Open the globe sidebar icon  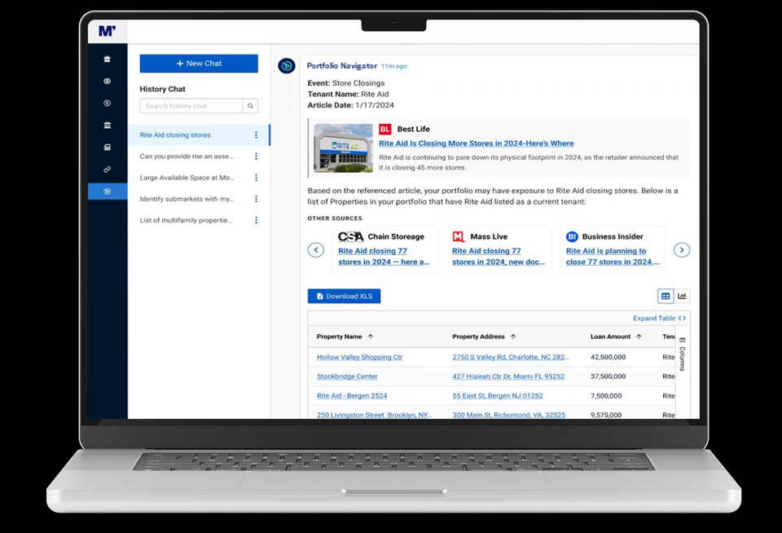click(x=108, y=81)
